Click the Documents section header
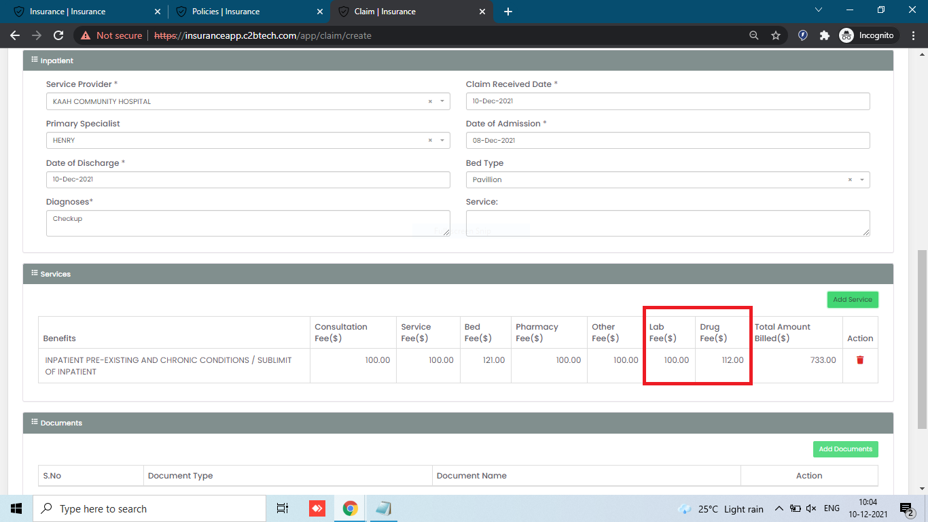Image resolution: width=928 pixels, height=522 pixels. (x=459, y=423)
